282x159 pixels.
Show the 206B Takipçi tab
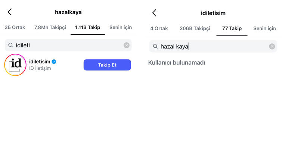tap(195, 29)
